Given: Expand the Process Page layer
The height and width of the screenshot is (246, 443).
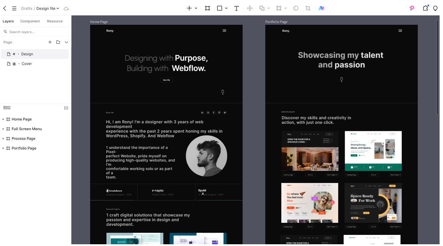Looking at the screenshot, I should coord(3,139).
